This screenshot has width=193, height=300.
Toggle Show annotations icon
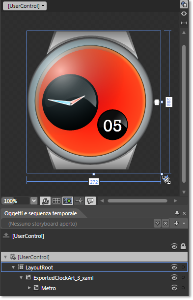click(x=90, y=201)
